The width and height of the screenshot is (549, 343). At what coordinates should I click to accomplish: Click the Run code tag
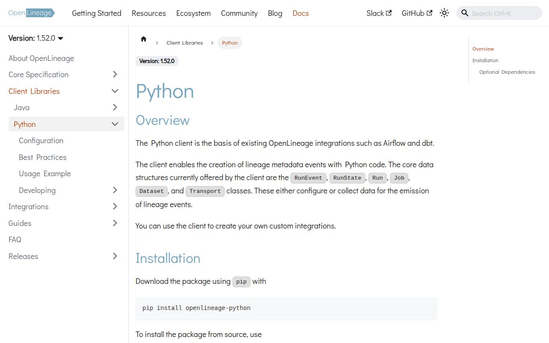378,178
